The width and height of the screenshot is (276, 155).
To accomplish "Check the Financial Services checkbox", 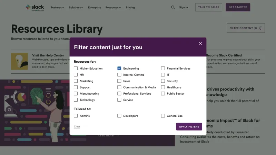I will (x=163, y=68).
